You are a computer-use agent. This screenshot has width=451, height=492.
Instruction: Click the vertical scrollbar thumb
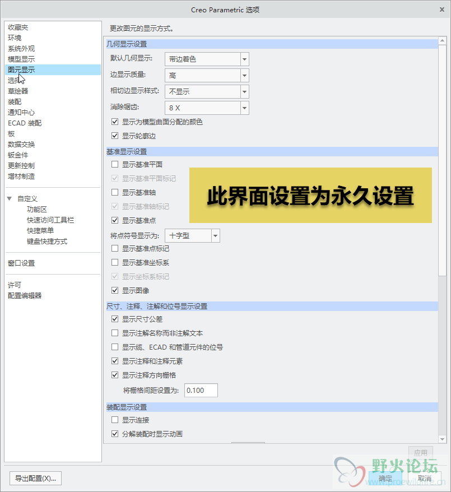click(442, 160)
